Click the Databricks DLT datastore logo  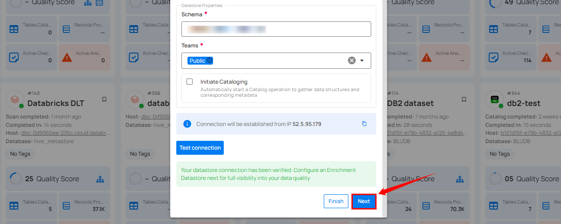(14, 99)
